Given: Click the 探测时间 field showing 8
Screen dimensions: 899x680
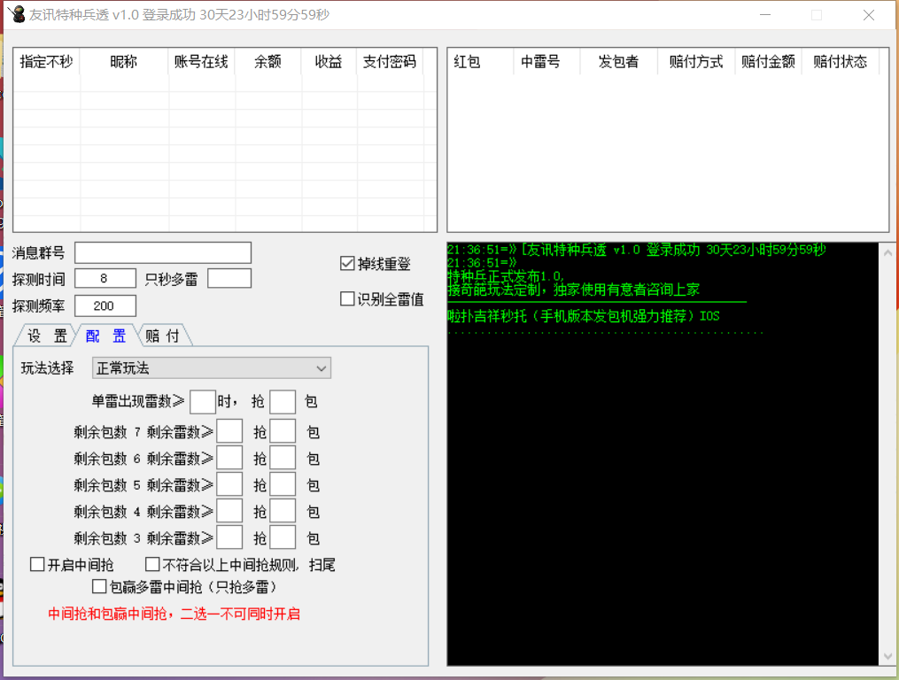Looking at the screenshot, I should (105, 278).
